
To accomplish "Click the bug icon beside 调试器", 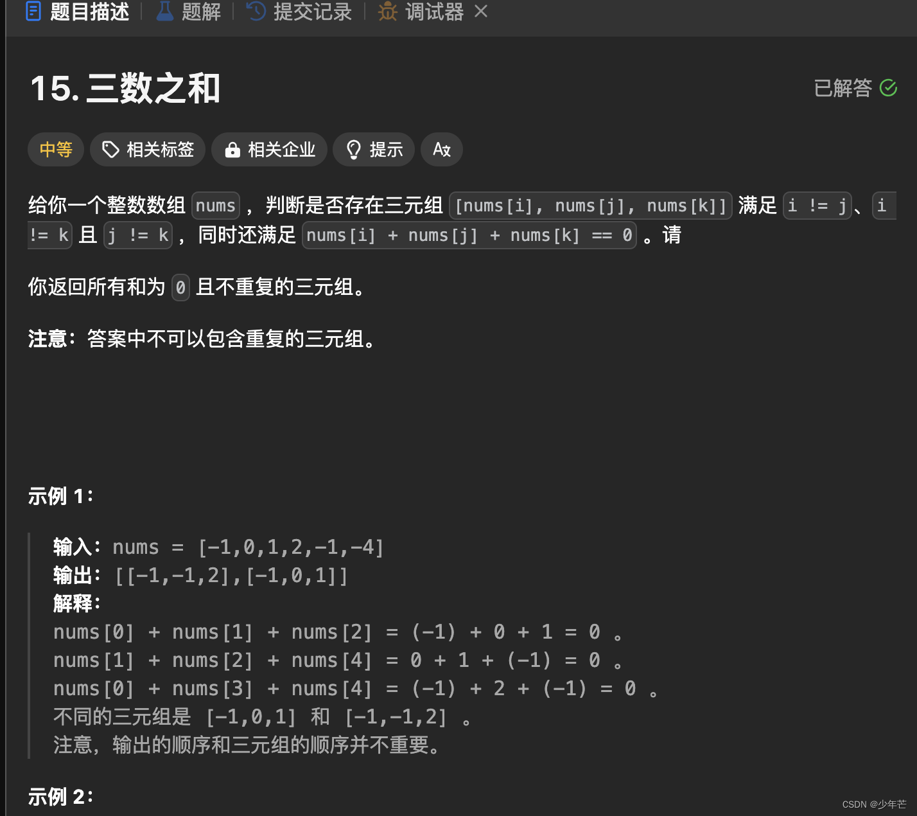I will (388, 12).
